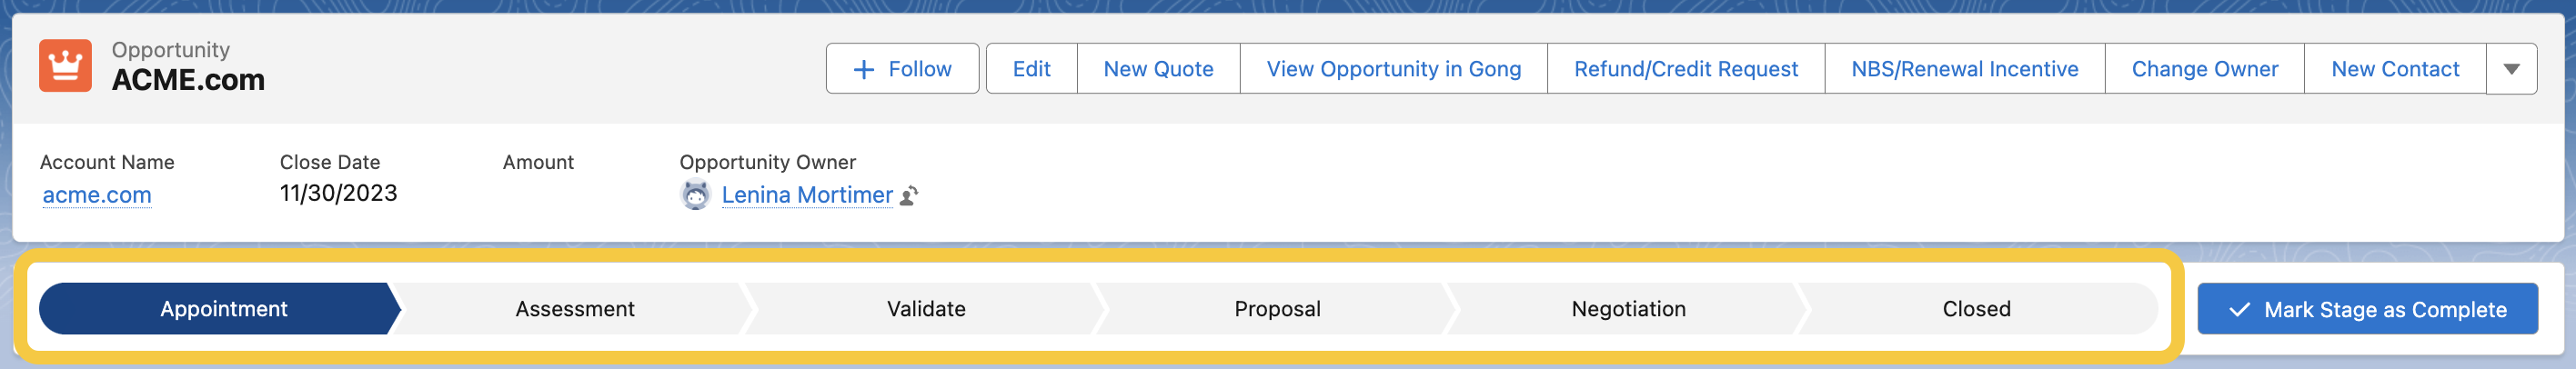Click Refund/Credit Request button
Image resolution: width=2576 pixels, height=369 pixels.
click(x=1685, y=69)
